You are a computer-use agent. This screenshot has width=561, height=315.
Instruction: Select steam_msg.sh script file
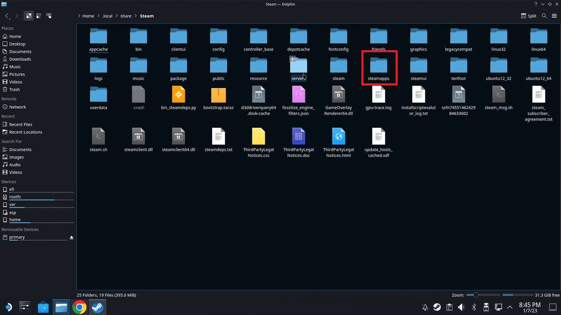499,98
